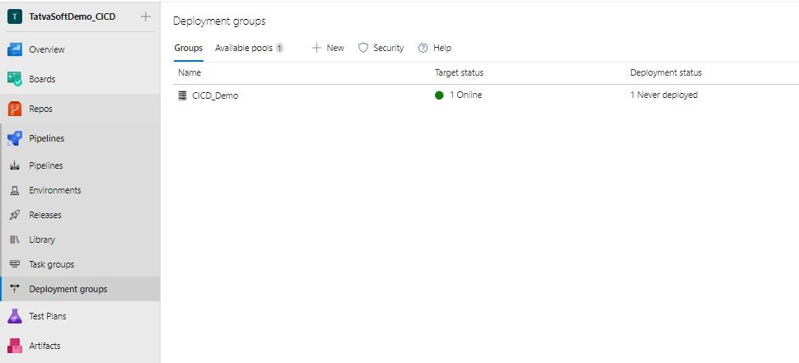Navigate to Boards label
799x363 pixels.
click(x=42, y=79)
